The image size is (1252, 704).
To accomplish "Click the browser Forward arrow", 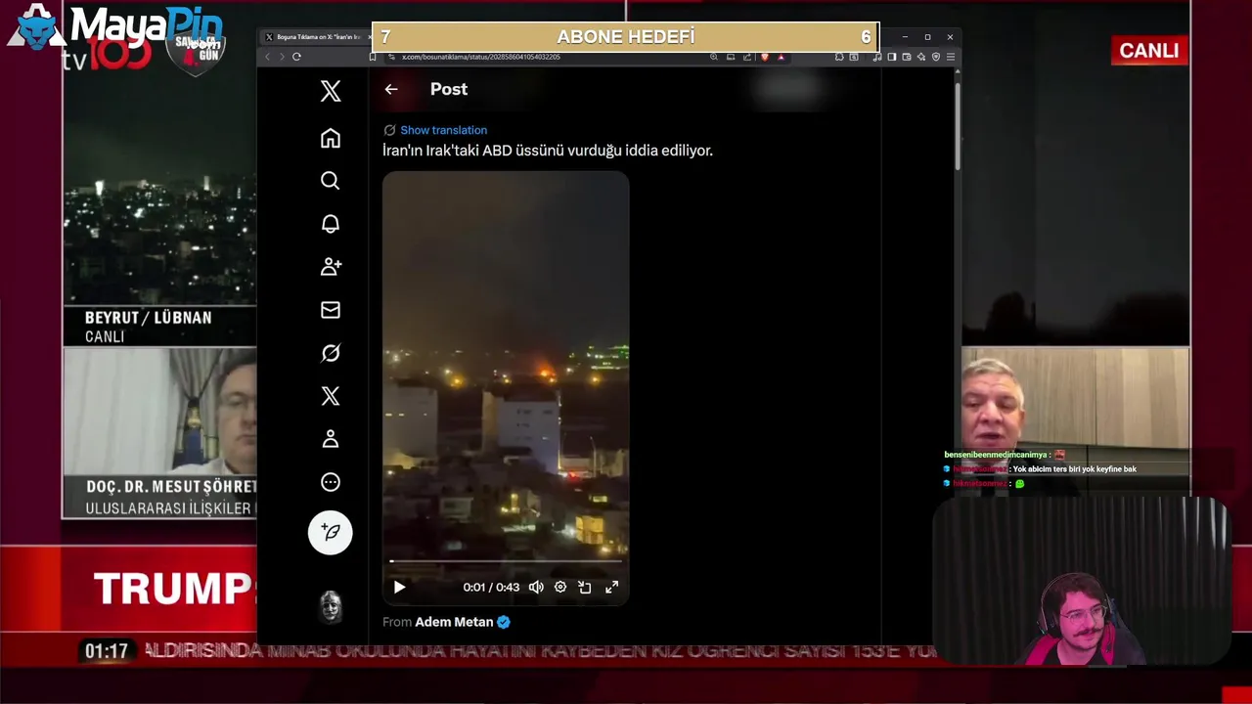I will point(282,57).
